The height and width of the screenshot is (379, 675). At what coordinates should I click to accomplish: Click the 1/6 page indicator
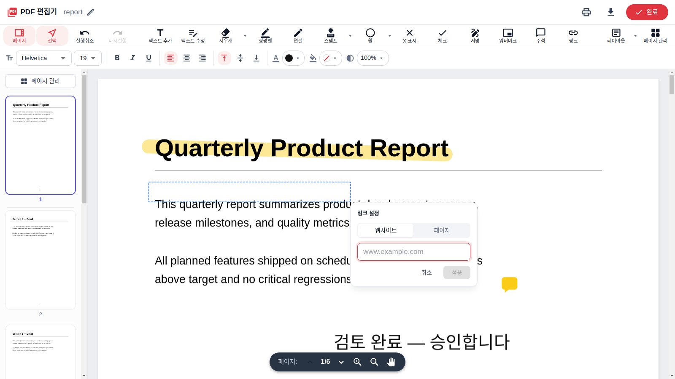(325, 362)
